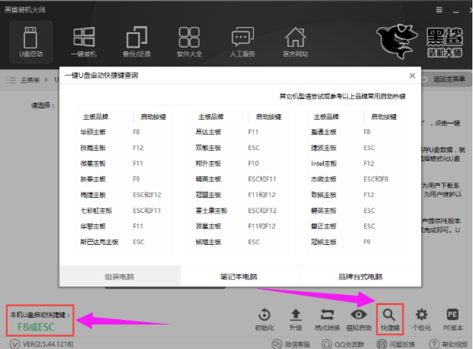The image size is (473, 349).
Task: Visit the 官方网站 home icon
Action: 296,42
